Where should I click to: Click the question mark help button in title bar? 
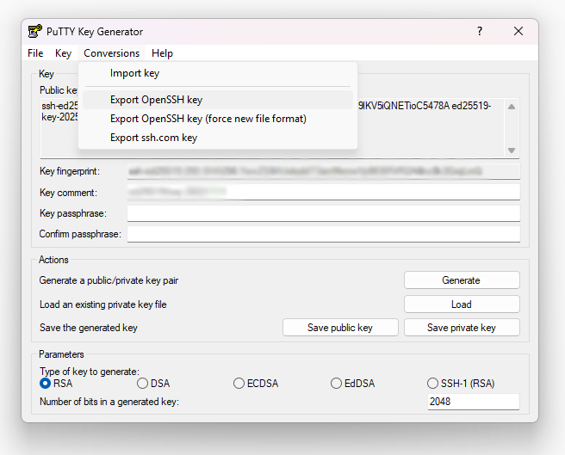coord(479,32)
